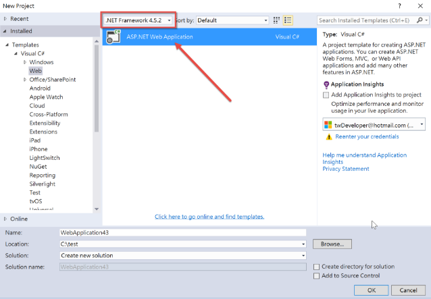
Task: Enable Add Application Insights to project
Action: pyautogui.click(x=326, y=95)
